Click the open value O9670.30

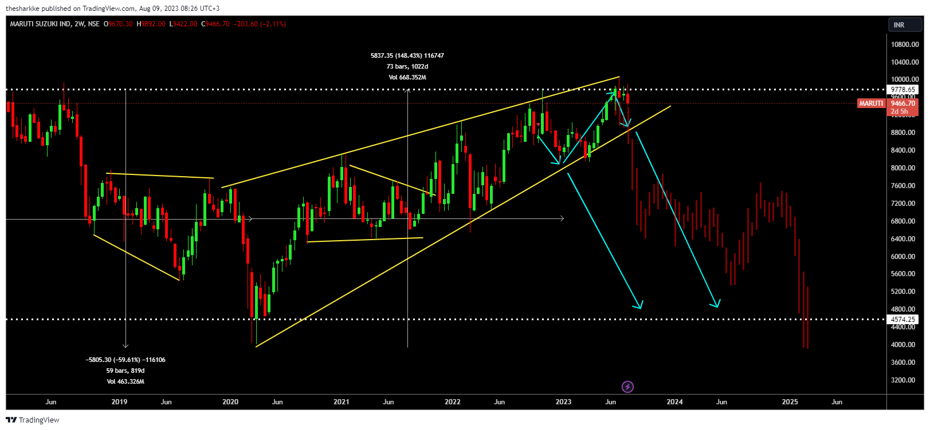pos(118,24)
